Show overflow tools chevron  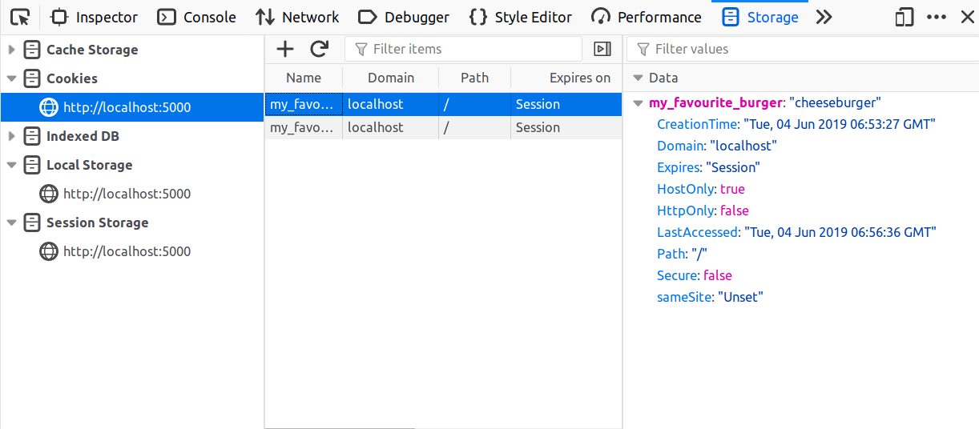coord(824,17)
